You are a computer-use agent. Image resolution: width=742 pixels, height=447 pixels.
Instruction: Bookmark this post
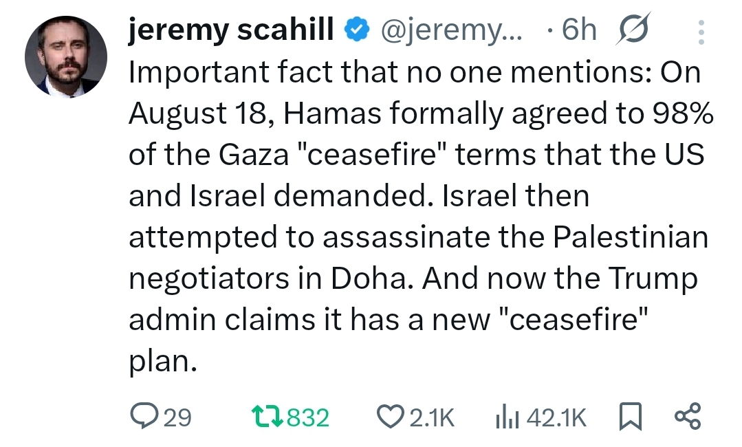tap(629, 417)
